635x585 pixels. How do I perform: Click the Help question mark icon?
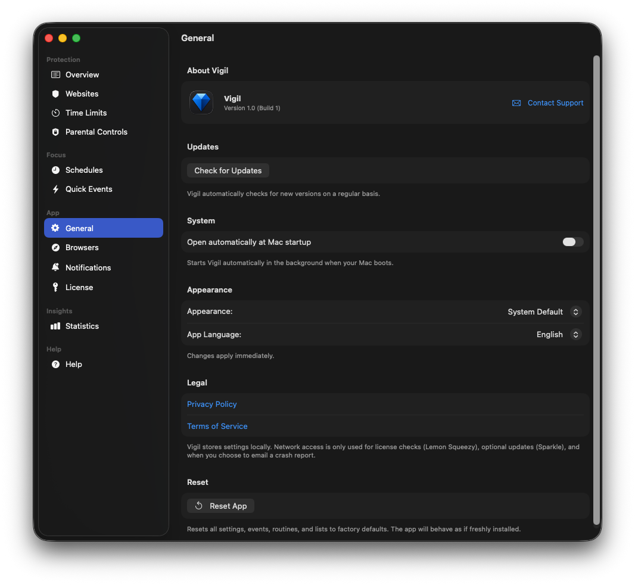pyautogui.click(x=55, y=364)
